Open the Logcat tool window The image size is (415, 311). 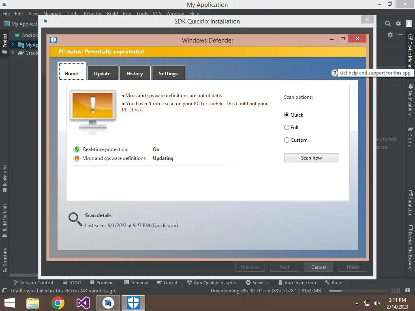[x=167, y=283]
